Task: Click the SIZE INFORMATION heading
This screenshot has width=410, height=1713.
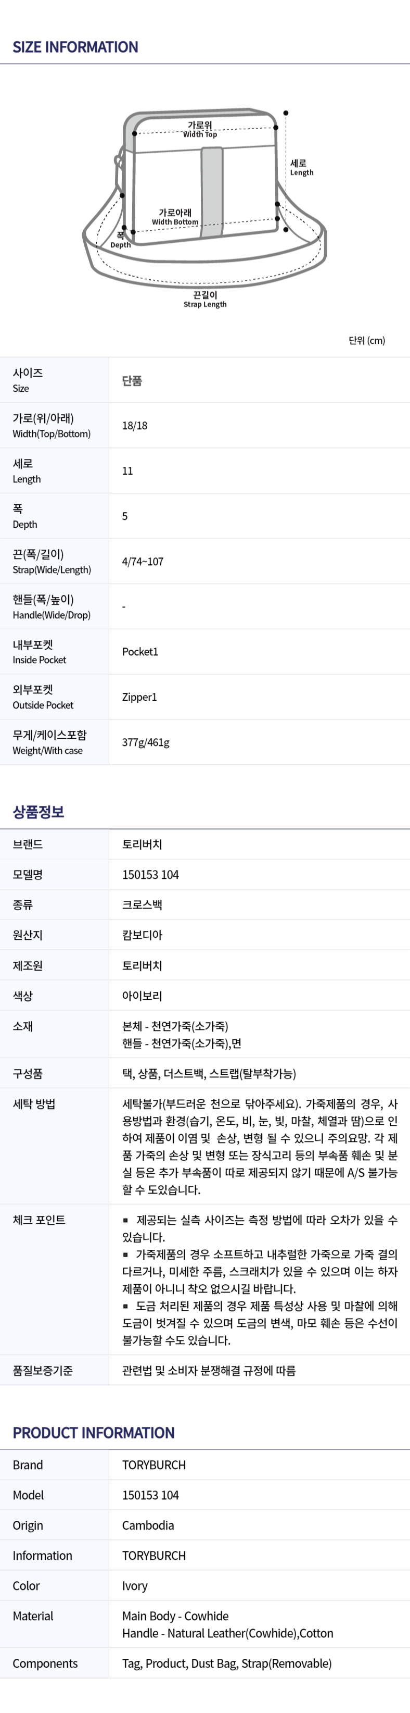Action: point(75,47)
